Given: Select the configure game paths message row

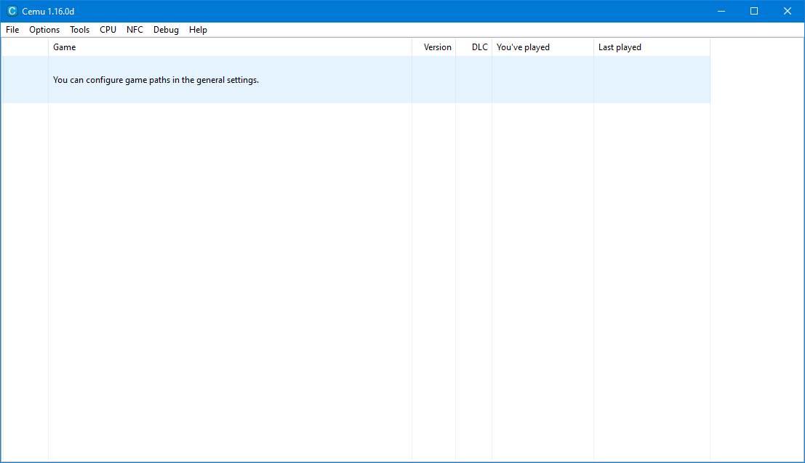Looking at the screenshot, I should tap(356, 79).
